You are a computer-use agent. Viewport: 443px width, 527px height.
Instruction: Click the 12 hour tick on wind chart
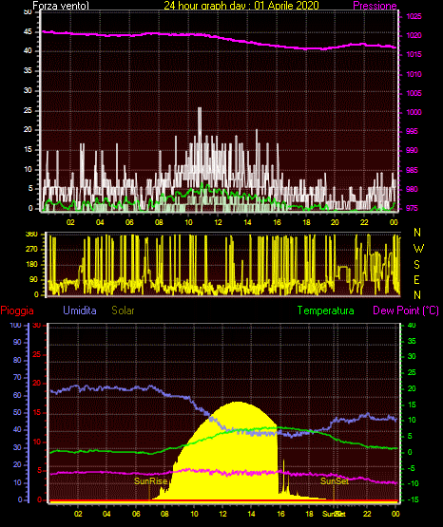(x=218, y=222)
